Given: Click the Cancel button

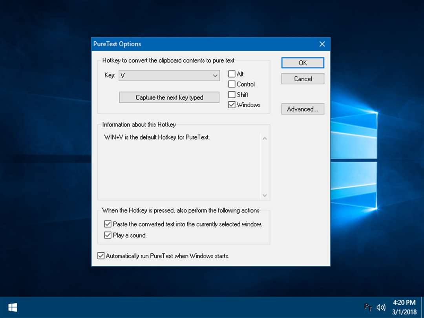Looking at the screenshot, I should point(303,79).
